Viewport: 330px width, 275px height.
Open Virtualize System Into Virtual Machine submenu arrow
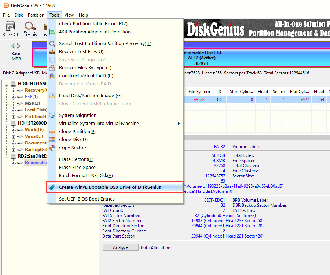pos(179,124)
